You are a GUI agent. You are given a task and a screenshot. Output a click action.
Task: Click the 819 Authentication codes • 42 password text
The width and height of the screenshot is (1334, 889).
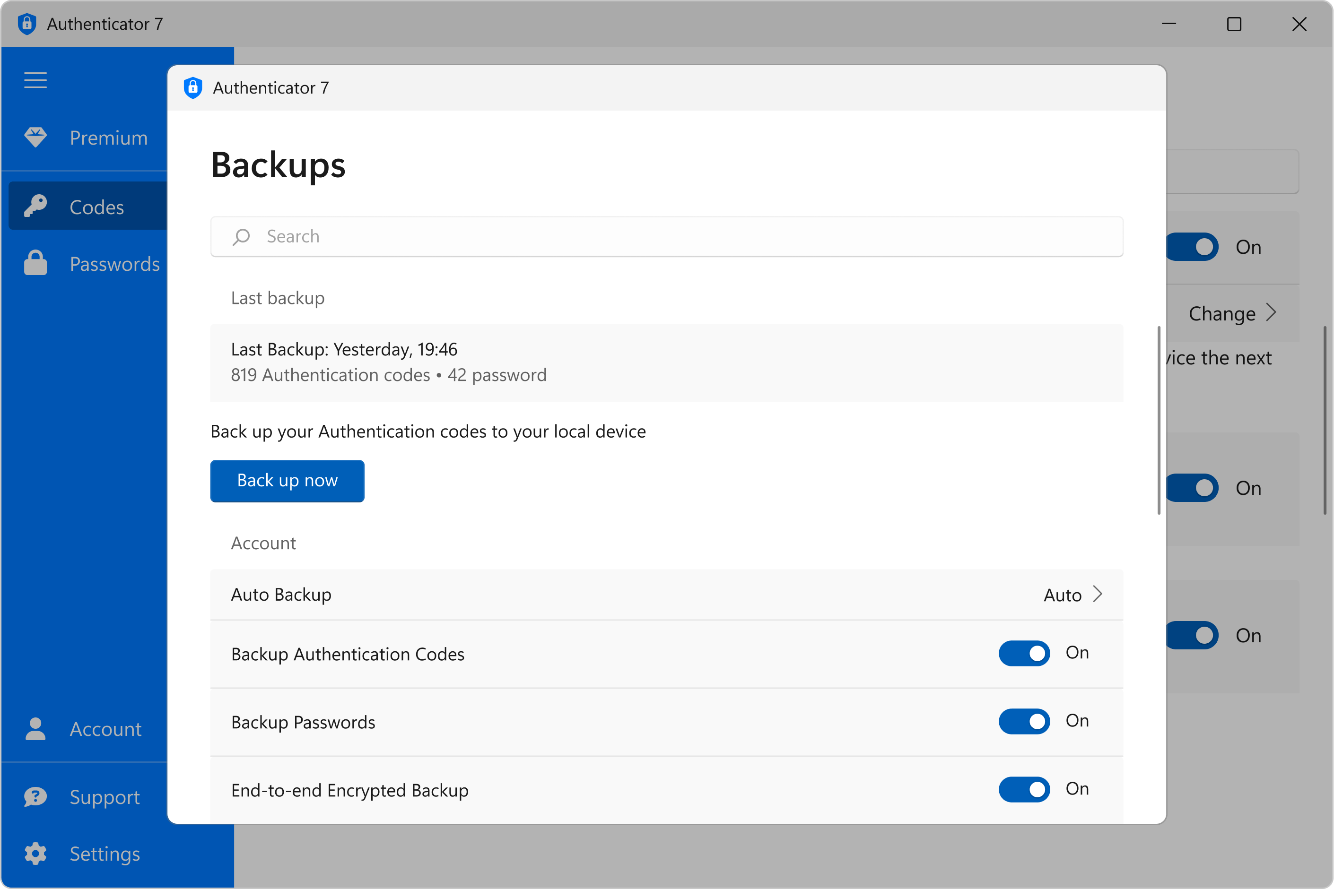pyautogui.click(x=389, y=375)
